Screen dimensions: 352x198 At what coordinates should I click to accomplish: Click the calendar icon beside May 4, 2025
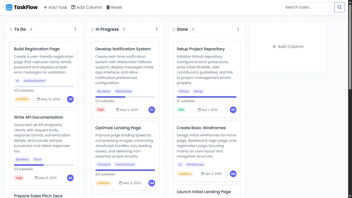(121, 183)
